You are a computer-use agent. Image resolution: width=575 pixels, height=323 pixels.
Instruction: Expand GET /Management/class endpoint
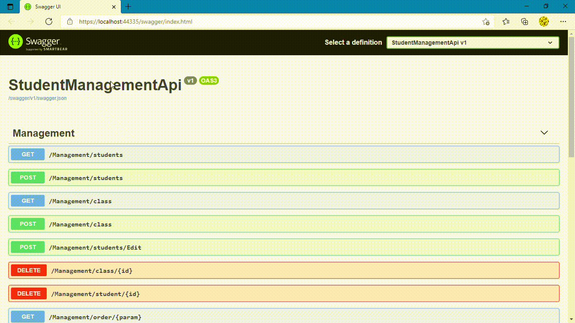click(x=284, y=201)
